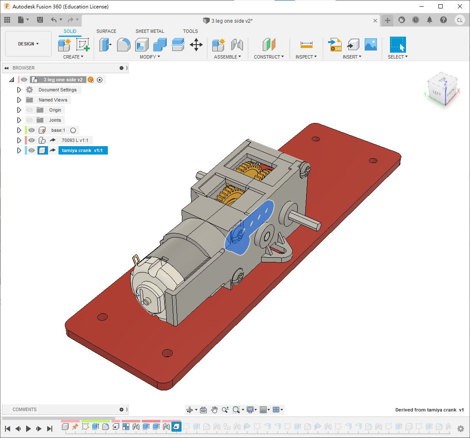The height and width of the screenshot is (438, 470).
Task: Click the Joint tool in Assemble
Action: (237, 45)
